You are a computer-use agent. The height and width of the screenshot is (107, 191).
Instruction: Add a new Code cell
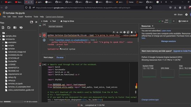point(44,21)
